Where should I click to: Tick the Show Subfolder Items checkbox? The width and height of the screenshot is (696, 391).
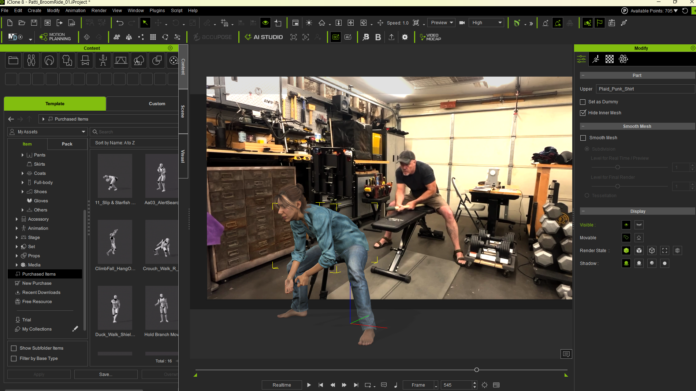pyautogui.click(x=14, y=348)
